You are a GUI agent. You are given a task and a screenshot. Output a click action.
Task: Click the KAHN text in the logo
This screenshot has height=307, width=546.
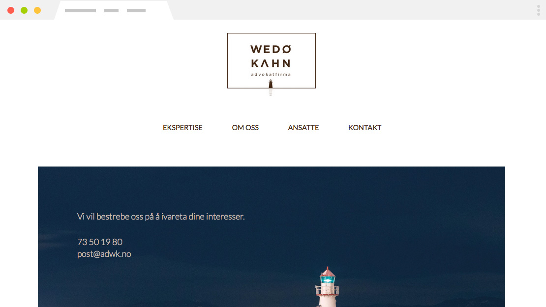click(271, 63)
